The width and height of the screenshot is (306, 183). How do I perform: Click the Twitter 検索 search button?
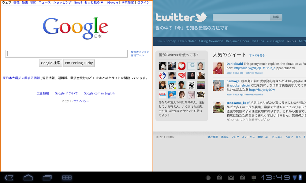point(276,17)
